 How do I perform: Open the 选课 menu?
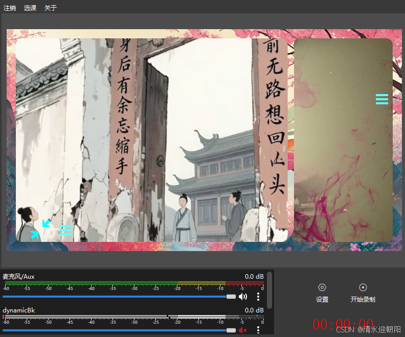(x=30, y=8)
